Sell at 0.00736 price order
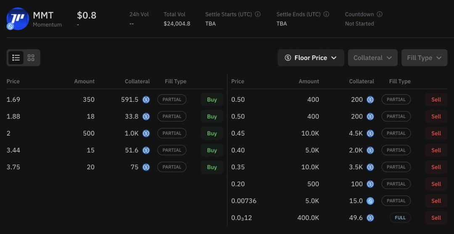The width and height of the screenshot is (454, 234). (x=436, y=201)
